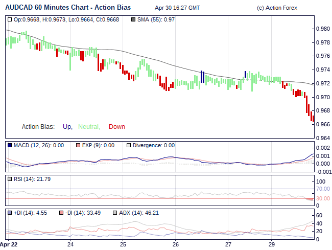Click the ADX (14) legend swatch

click(114, 213)
